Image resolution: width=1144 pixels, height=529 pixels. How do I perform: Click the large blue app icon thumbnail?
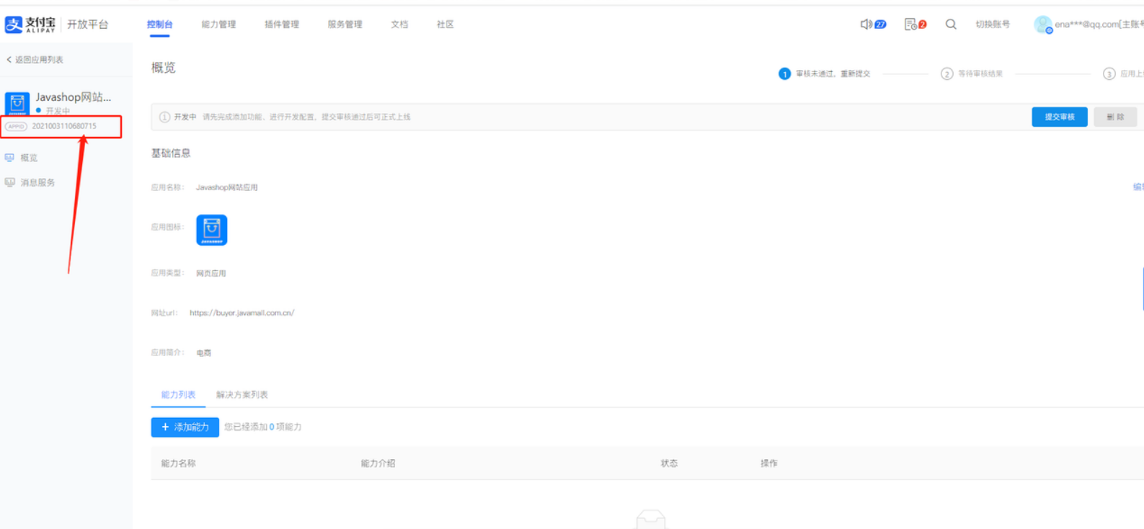pos(212,230)
